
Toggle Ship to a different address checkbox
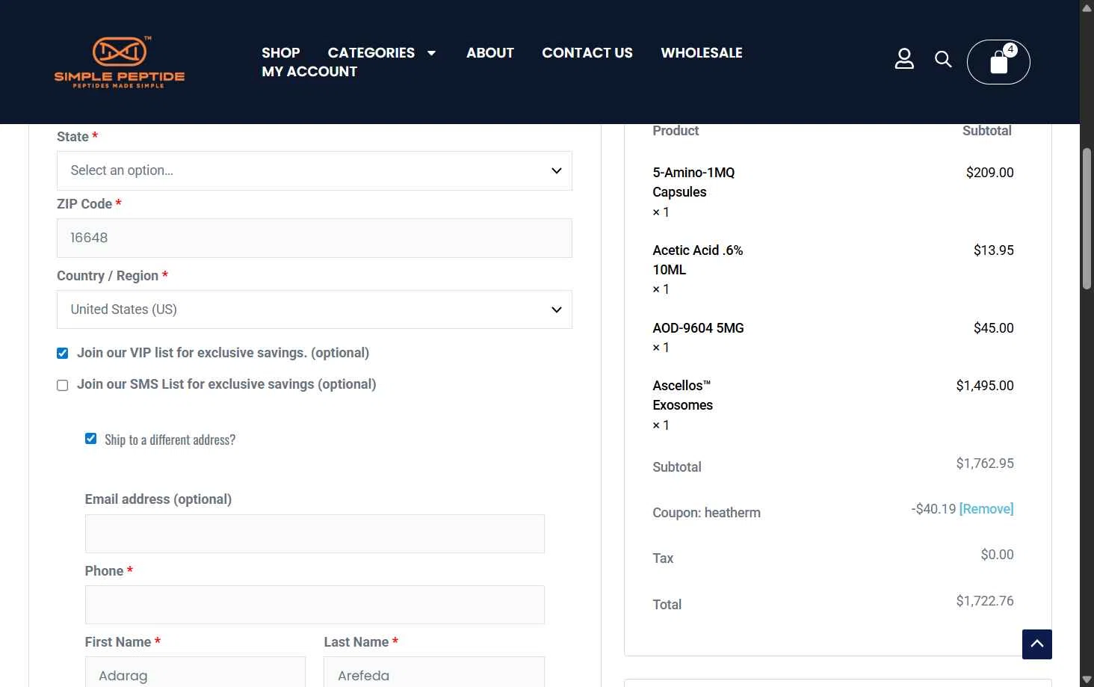coord(90,439)
